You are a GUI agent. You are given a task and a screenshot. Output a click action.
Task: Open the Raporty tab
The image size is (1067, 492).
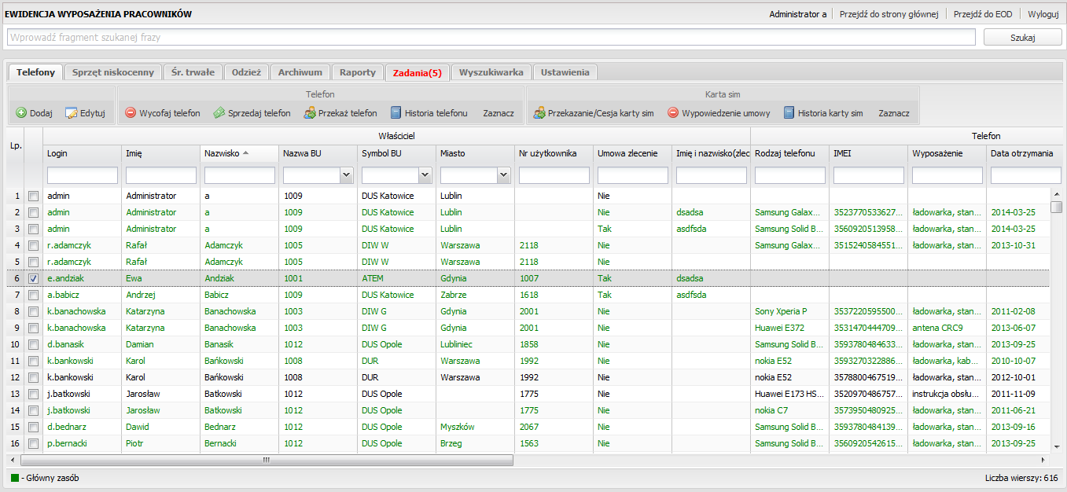358,72
